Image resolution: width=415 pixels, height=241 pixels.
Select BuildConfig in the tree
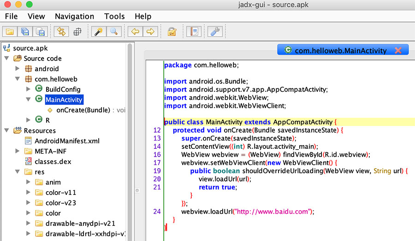(63, 89)
